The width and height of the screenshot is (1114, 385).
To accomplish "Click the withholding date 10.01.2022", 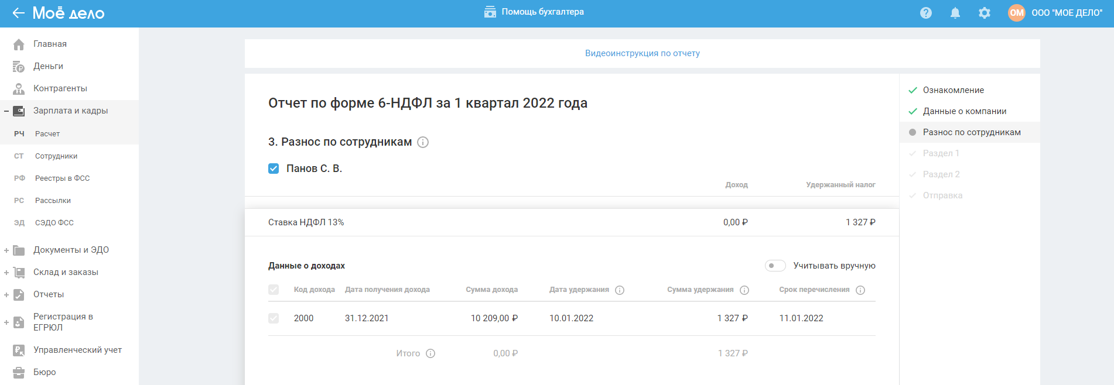I will click(x=571, y=318).
